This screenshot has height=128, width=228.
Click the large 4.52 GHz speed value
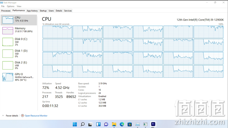(x=62, y=88)
